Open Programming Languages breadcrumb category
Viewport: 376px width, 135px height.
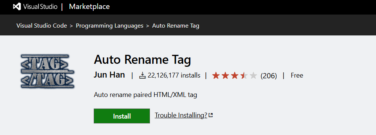pyautogui.click(x=109, y=25)
